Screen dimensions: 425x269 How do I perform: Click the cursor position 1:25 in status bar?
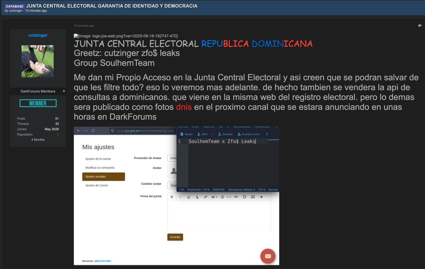click(181, 190)
